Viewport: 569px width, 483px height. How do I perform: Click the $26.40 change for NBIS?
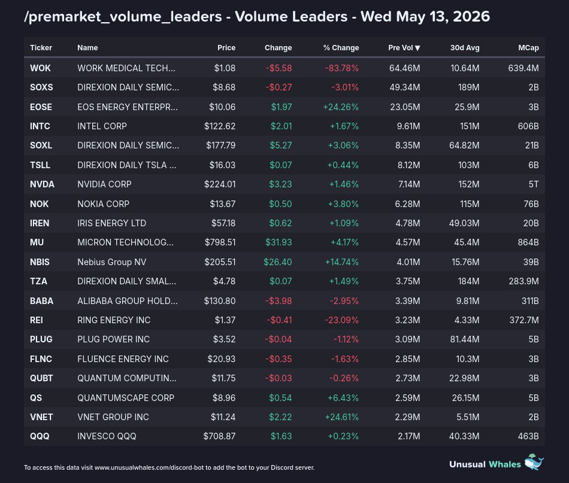coord(277,262)
